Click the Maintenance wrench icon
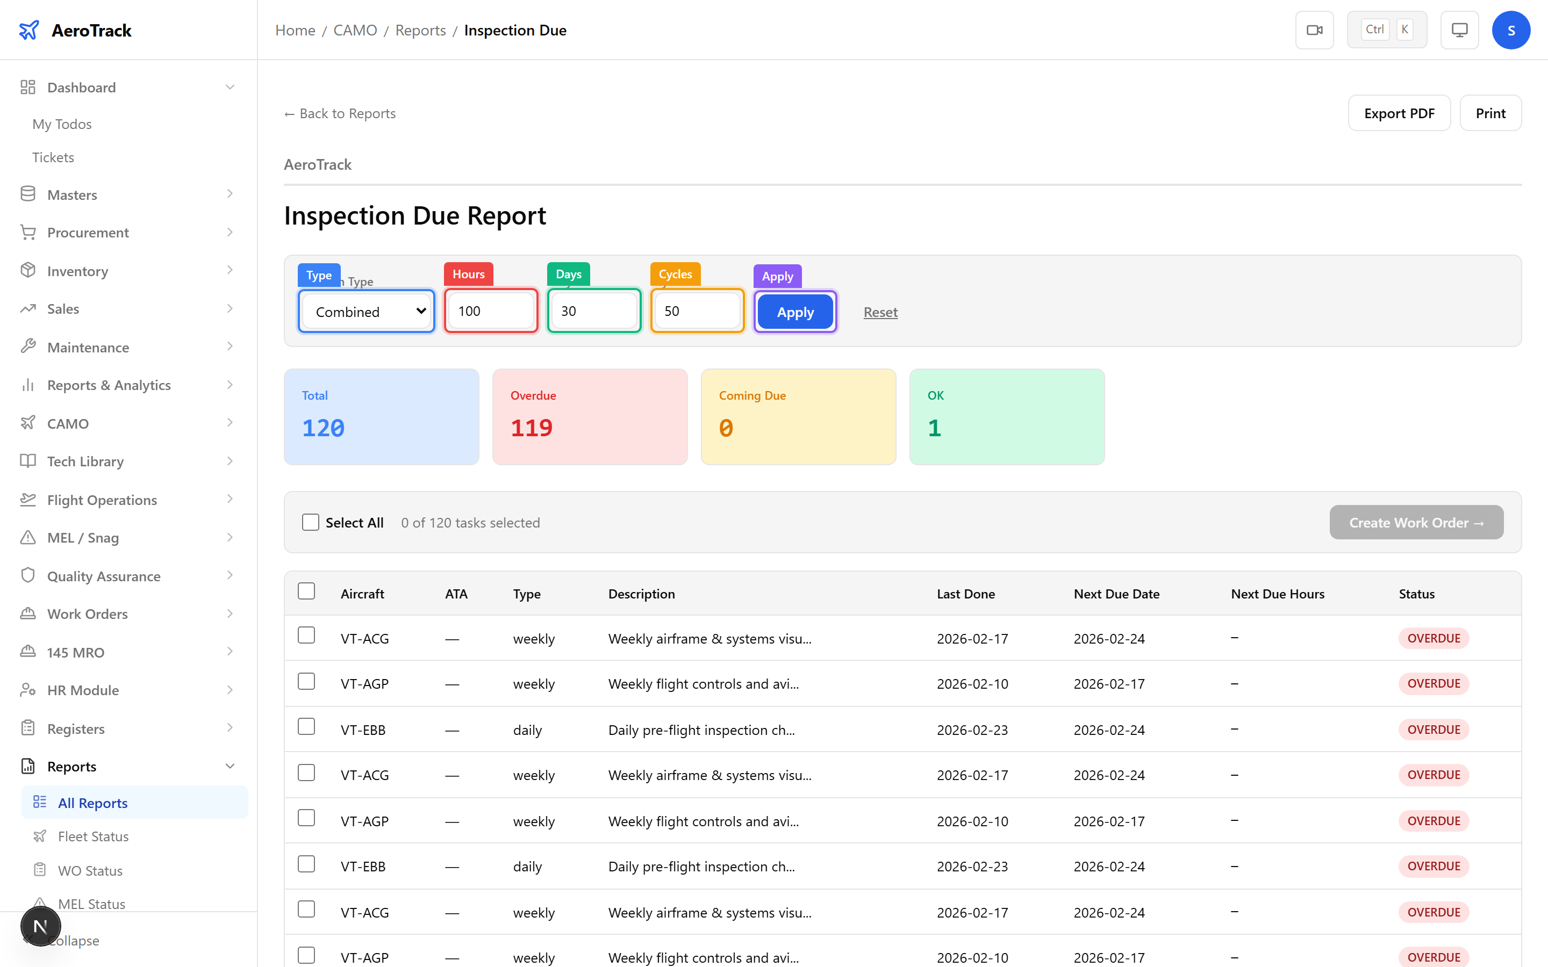Viewport: 1548px width, 967px height. [27, 347]
